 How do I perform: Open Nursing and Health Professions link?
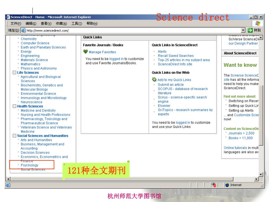45,115
